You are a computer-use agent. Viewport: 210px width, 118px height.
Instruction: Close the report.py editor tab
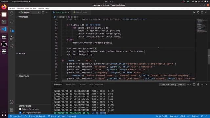[69, 12]
